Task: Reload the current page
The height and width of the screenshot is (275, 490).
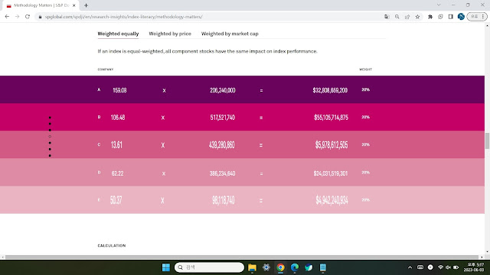Action: tap(28, 17)
